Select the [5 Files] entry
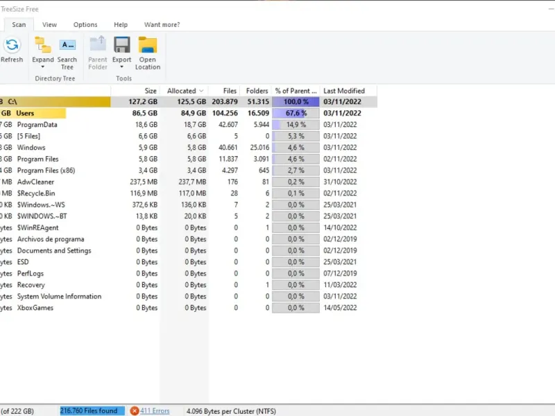 [28, 136]
